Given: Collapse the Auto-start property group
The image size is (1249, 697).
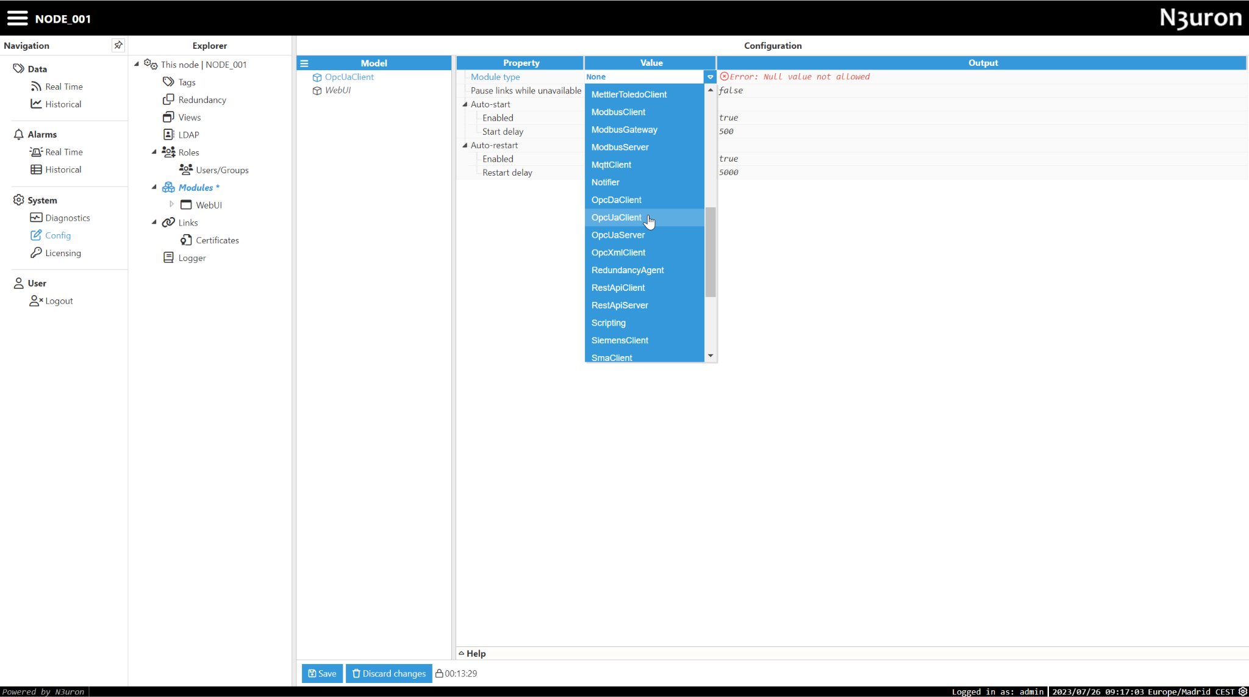Looking at the screenshot, I should (x=465, y=104).
